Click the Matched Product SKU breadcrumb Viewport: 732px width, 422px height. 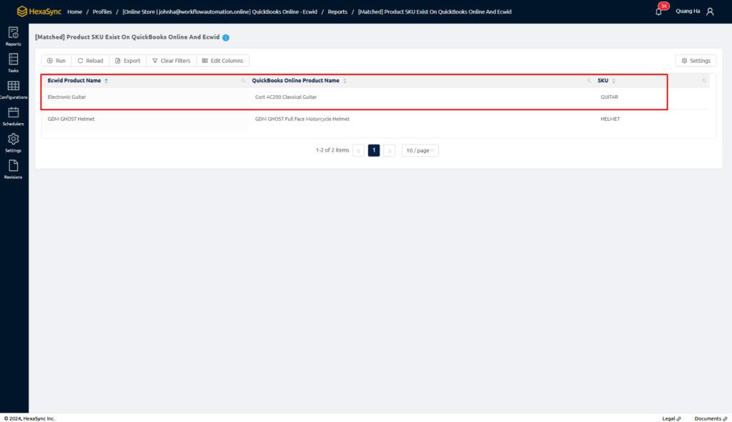435,11
